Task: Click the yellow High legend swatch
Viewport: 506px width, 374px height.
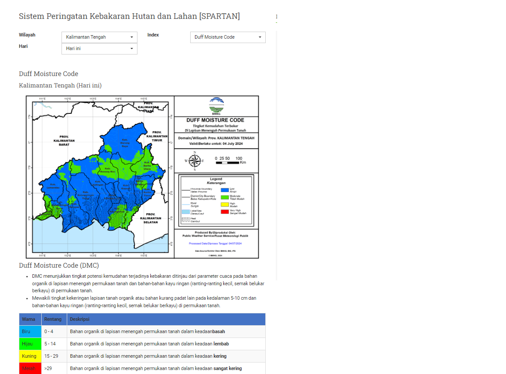Action: coord(224,204)
